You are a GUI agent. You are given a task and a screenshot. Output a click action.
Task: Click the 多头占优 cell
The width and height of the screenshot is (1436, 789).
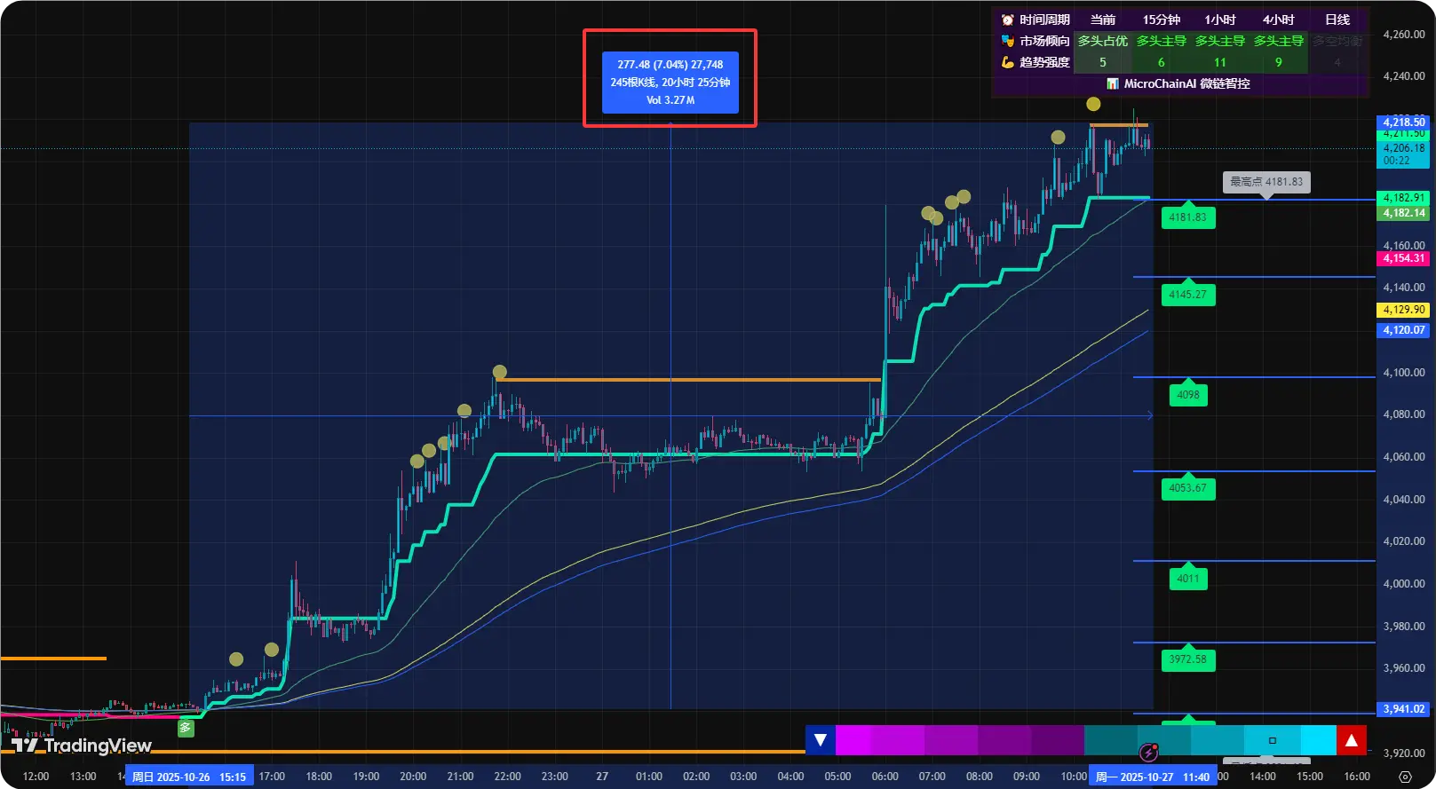1103,41
